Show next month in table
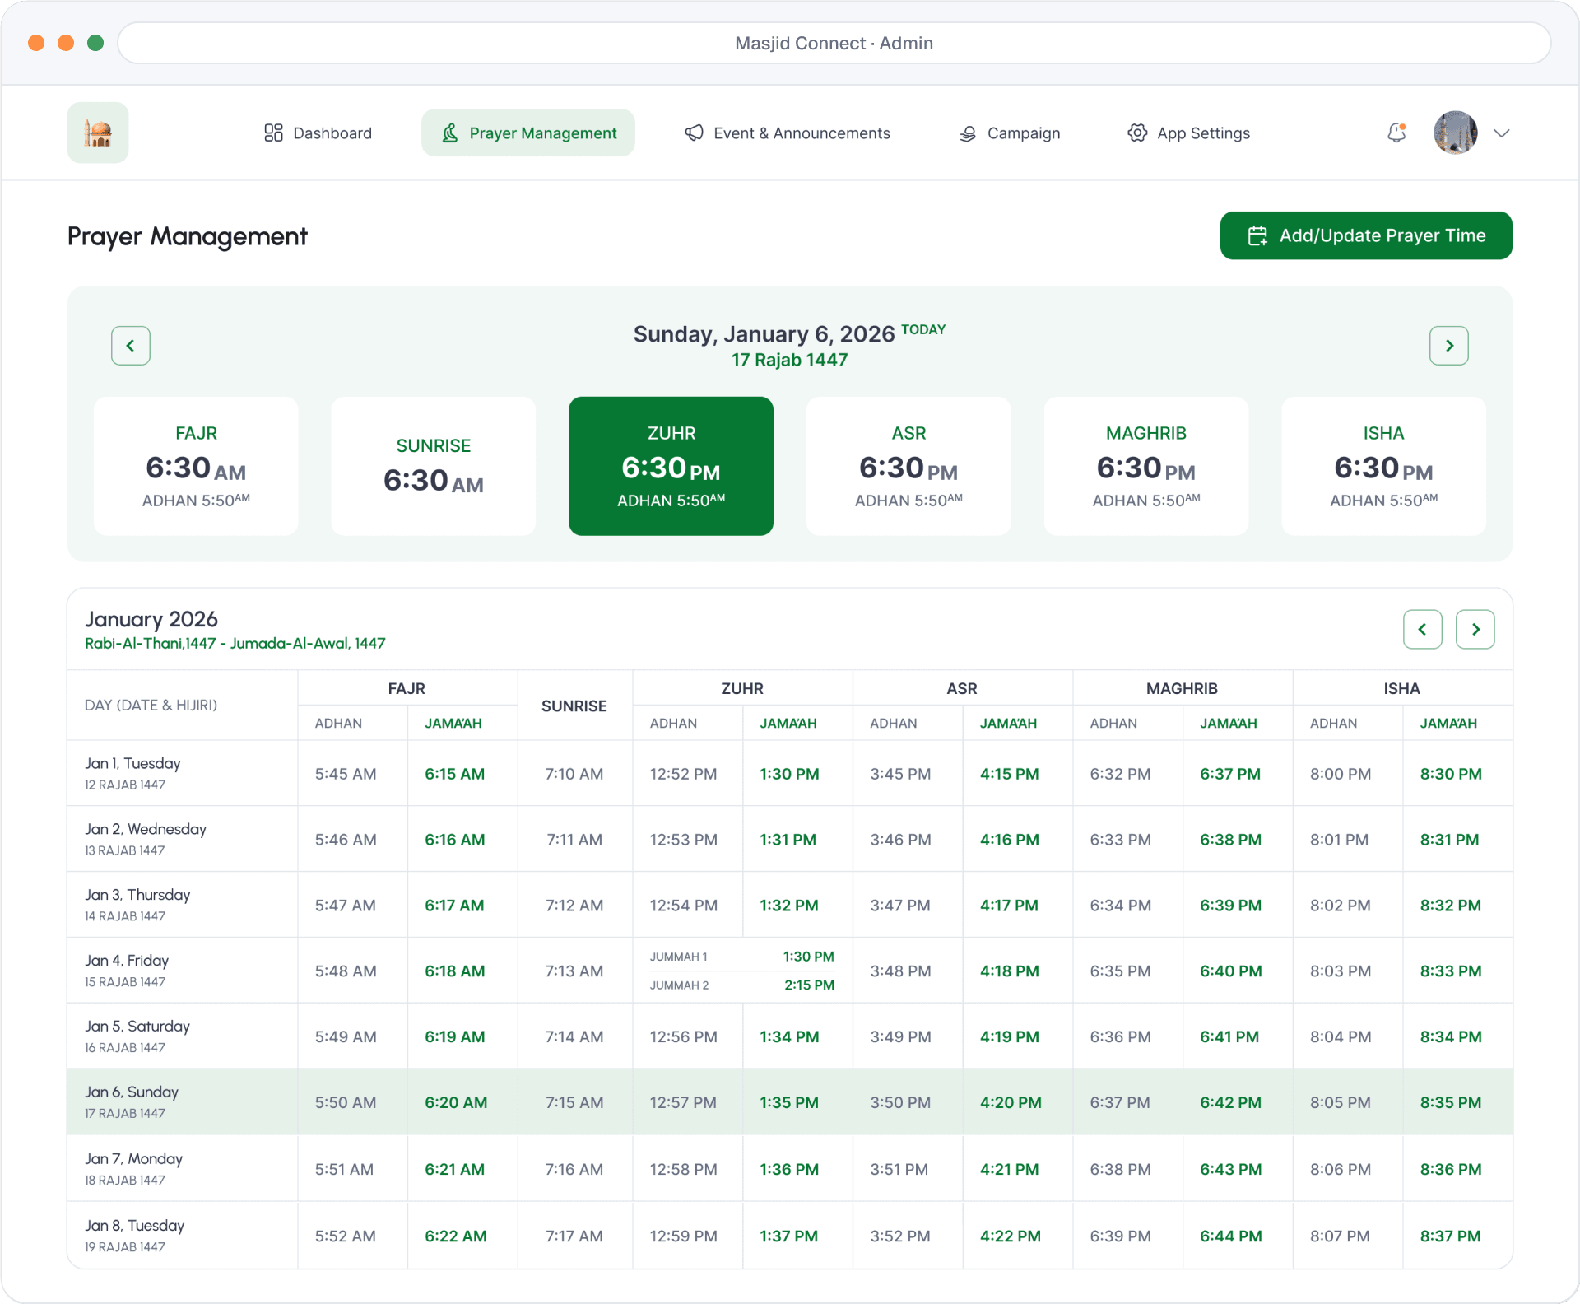This screenshot has width=1580, height=1304. (1475, 630)
